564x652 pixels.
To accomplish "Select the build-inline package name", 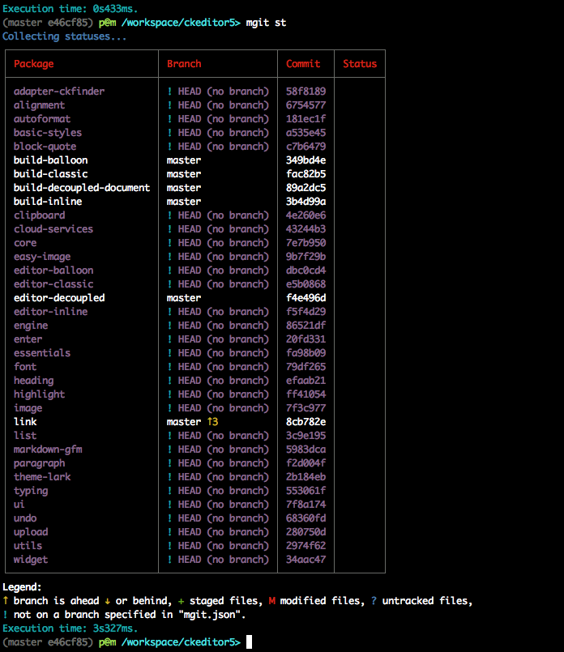I will pyautogui.click(x=48, y=201).
